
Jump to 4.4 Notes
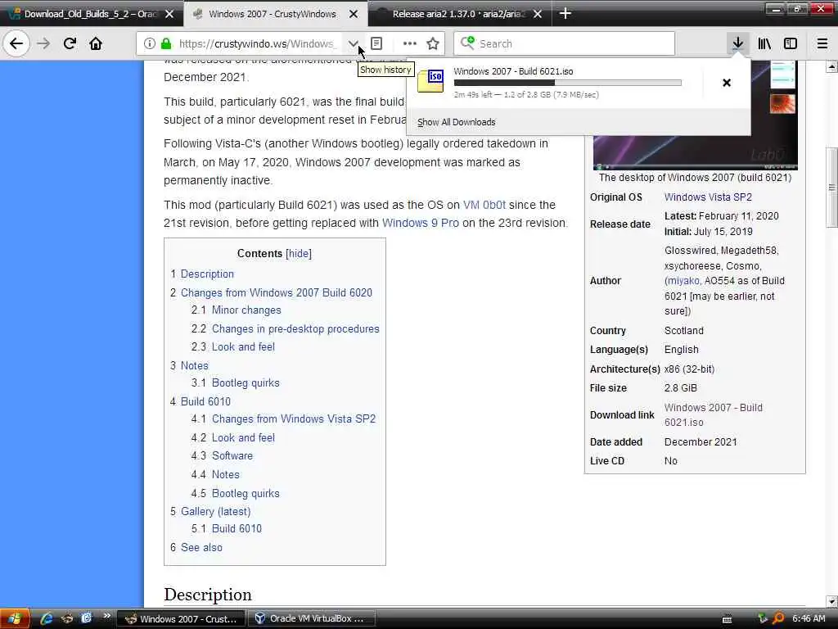pyautogui.click(x=226, y=474)
